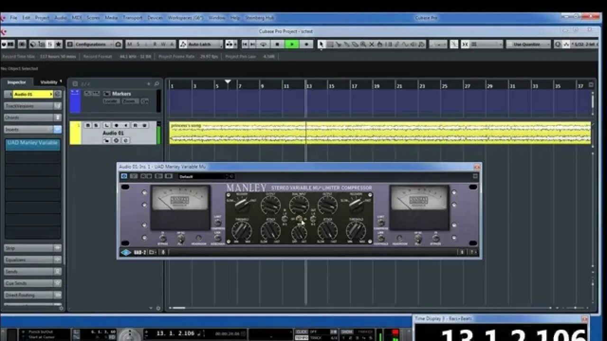Click the Manley right Recovery knob

(x=356, y=205)
